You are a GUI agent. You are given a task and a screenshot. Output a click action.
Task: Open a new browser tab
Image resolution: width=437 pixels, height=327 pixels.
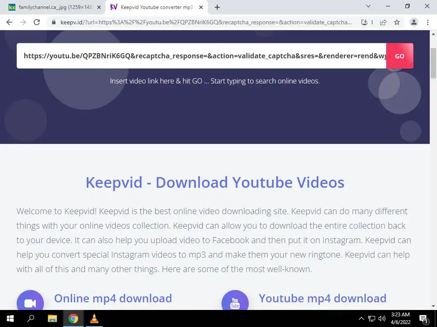(217, 8)
